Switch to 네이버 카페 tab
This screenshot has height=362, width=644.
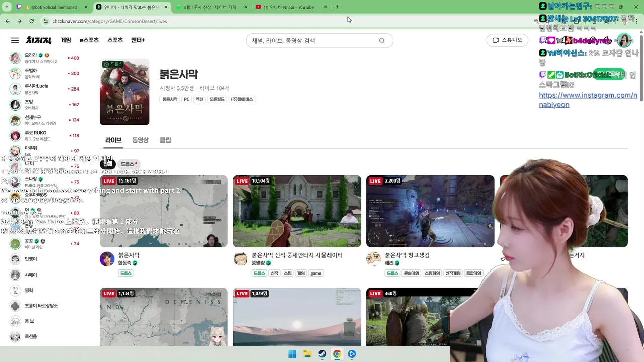[212, 7]
